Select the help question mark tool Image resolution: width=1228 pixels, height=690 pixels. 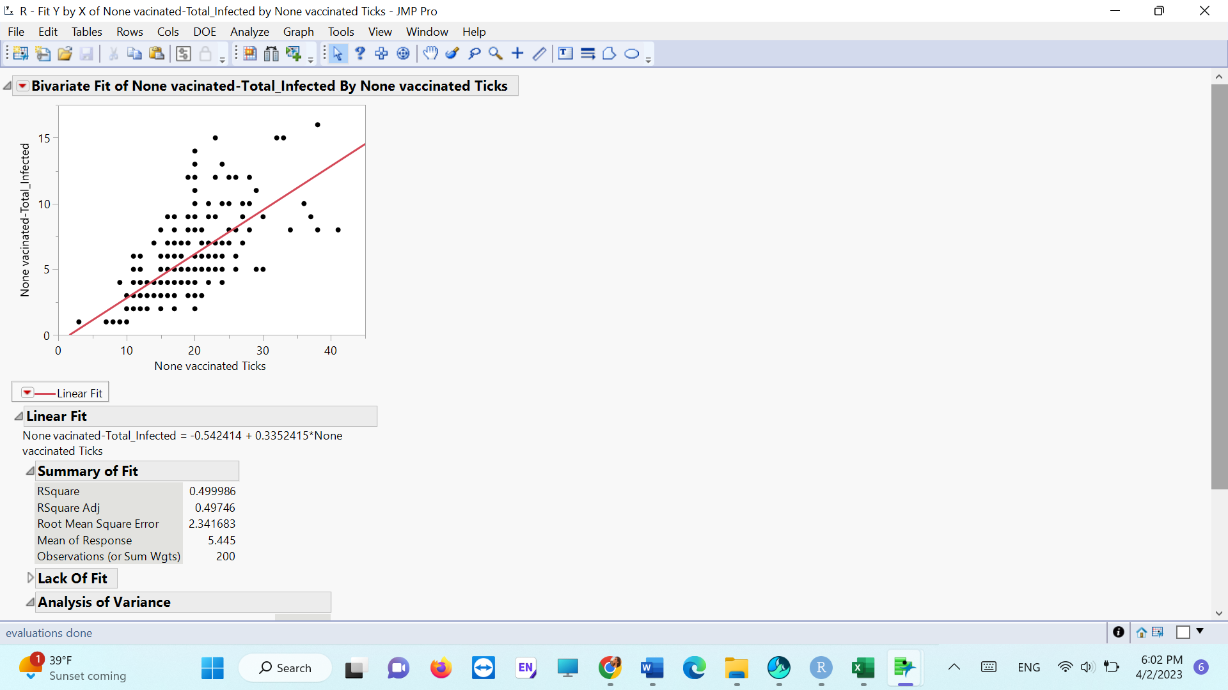[359, 54]
